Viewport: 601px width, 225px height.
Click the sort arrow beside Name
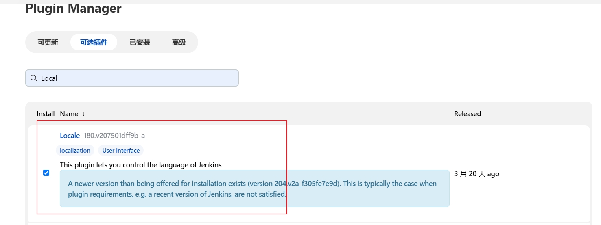point(83,114)
